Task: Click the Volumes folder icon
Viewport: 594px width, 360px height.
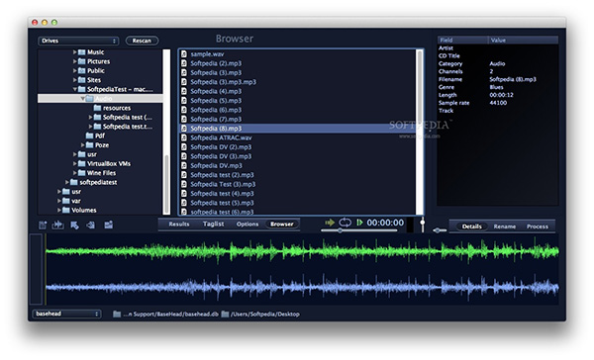Action: [66, 210]
